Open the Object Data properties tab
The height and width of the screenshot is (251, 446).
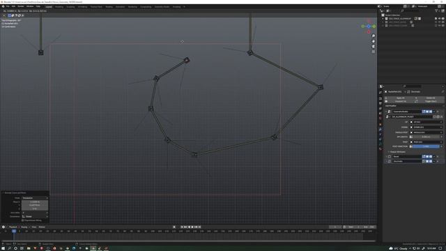[380, 144]
